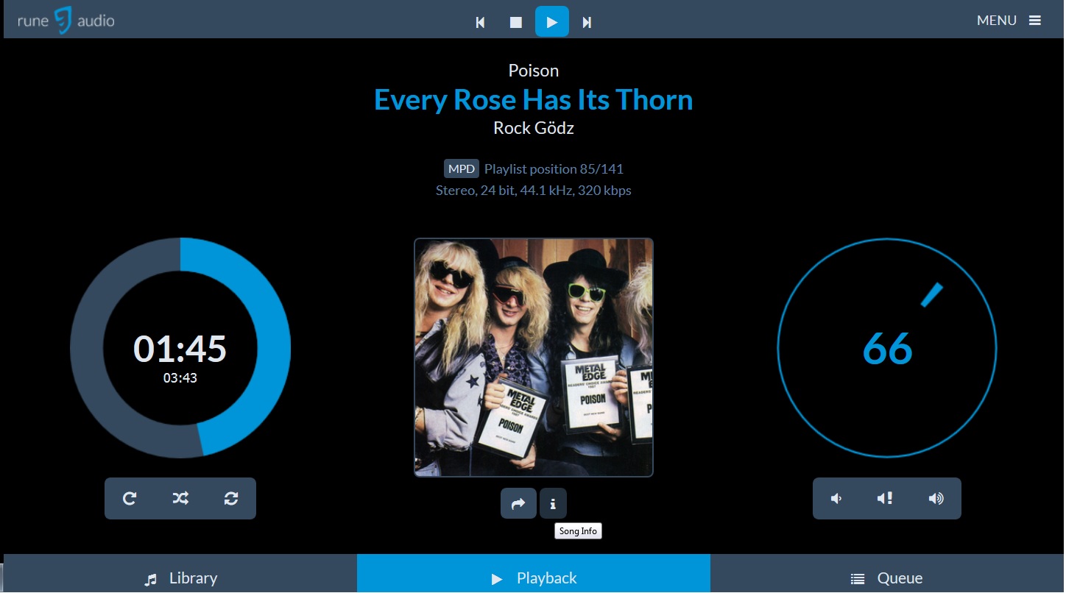Open the MENU dropdown
Screen dimensions: 1066x593
pyautogui.click(x=996, y=21)
